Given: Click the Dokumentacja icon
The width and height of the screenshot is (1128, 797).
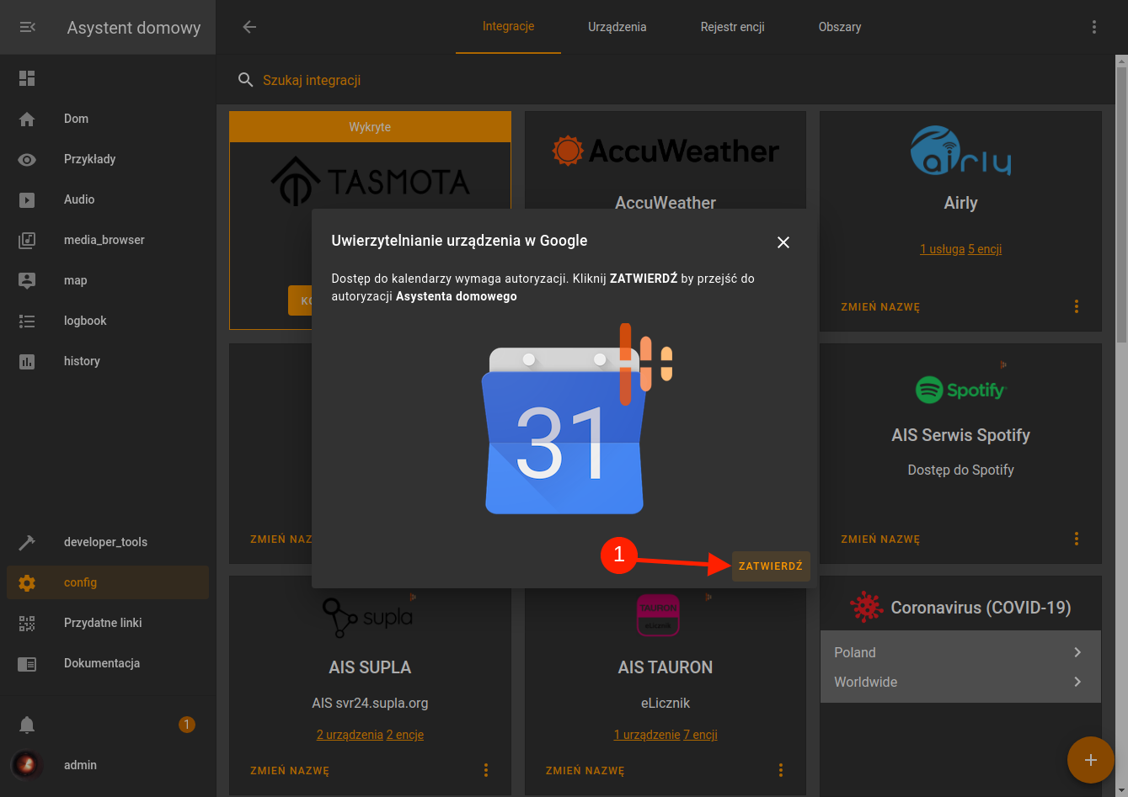Looking at the screenshot, I should pyautogui.click(x=27, y=663).
